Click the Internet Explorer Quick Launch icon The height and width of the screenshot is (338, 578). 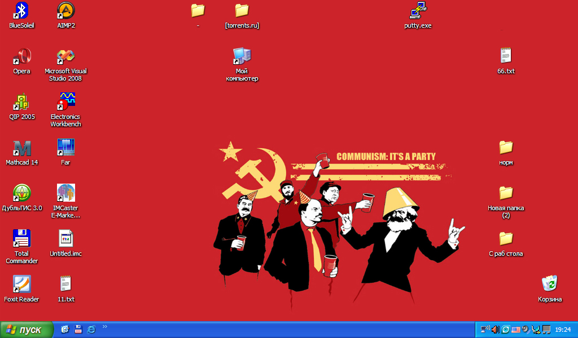coord(91,330)
